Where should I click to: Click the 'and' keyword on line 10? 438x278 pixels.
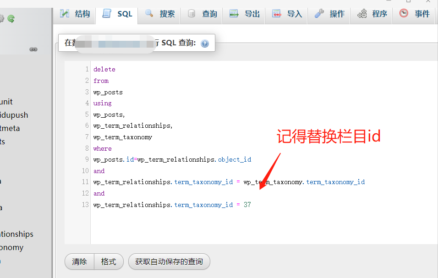point(99,171)
